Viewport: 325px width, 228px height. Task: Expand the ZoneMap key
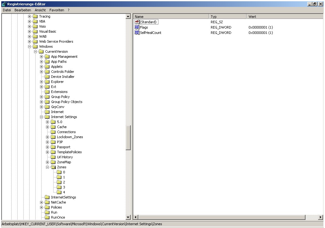click(x=48, y=162)
